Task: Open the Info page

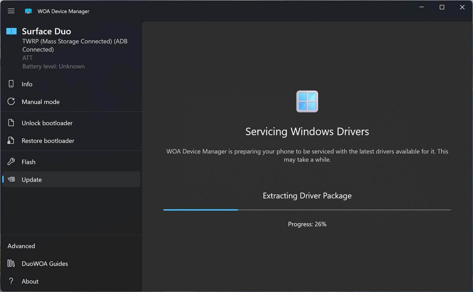Action: [x=71, y=84]
